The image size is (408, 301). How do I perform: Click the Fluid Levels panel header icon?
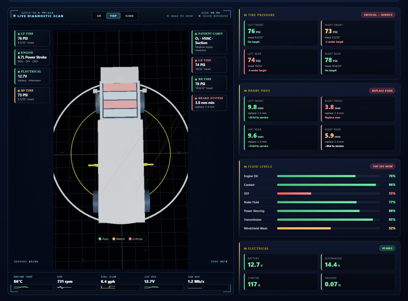245,167
